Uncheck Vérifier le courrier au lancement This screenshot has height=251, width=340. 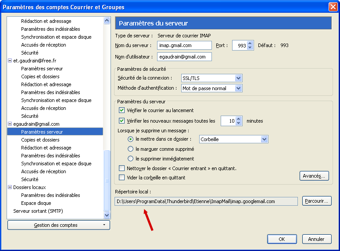point(122,110)
